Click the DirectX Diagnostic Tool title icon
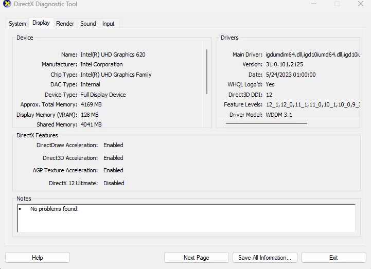 (x=7, y=4)
